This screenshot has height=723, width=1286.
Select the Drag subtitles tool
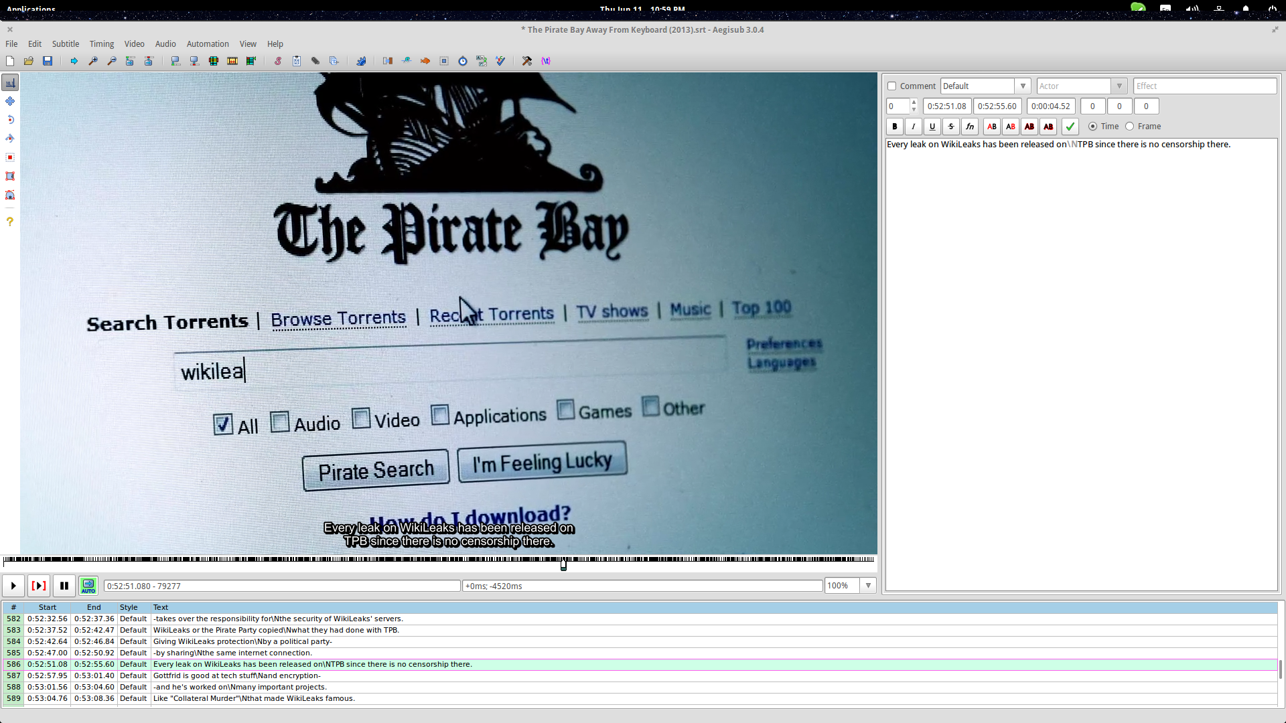tap(10, 101)
